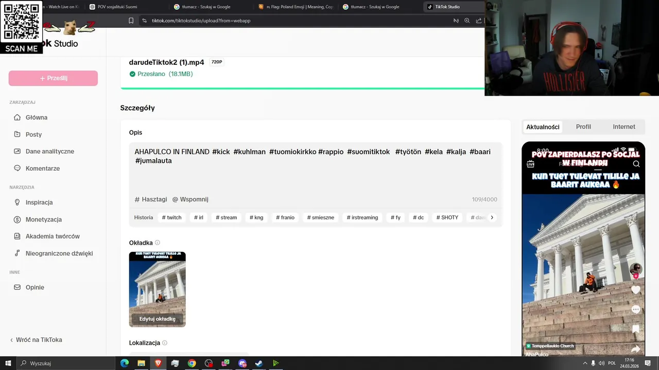Screen dimensions: 659x370
Task: Click the Wyszukaj taskbar search box
Action: 66,363
